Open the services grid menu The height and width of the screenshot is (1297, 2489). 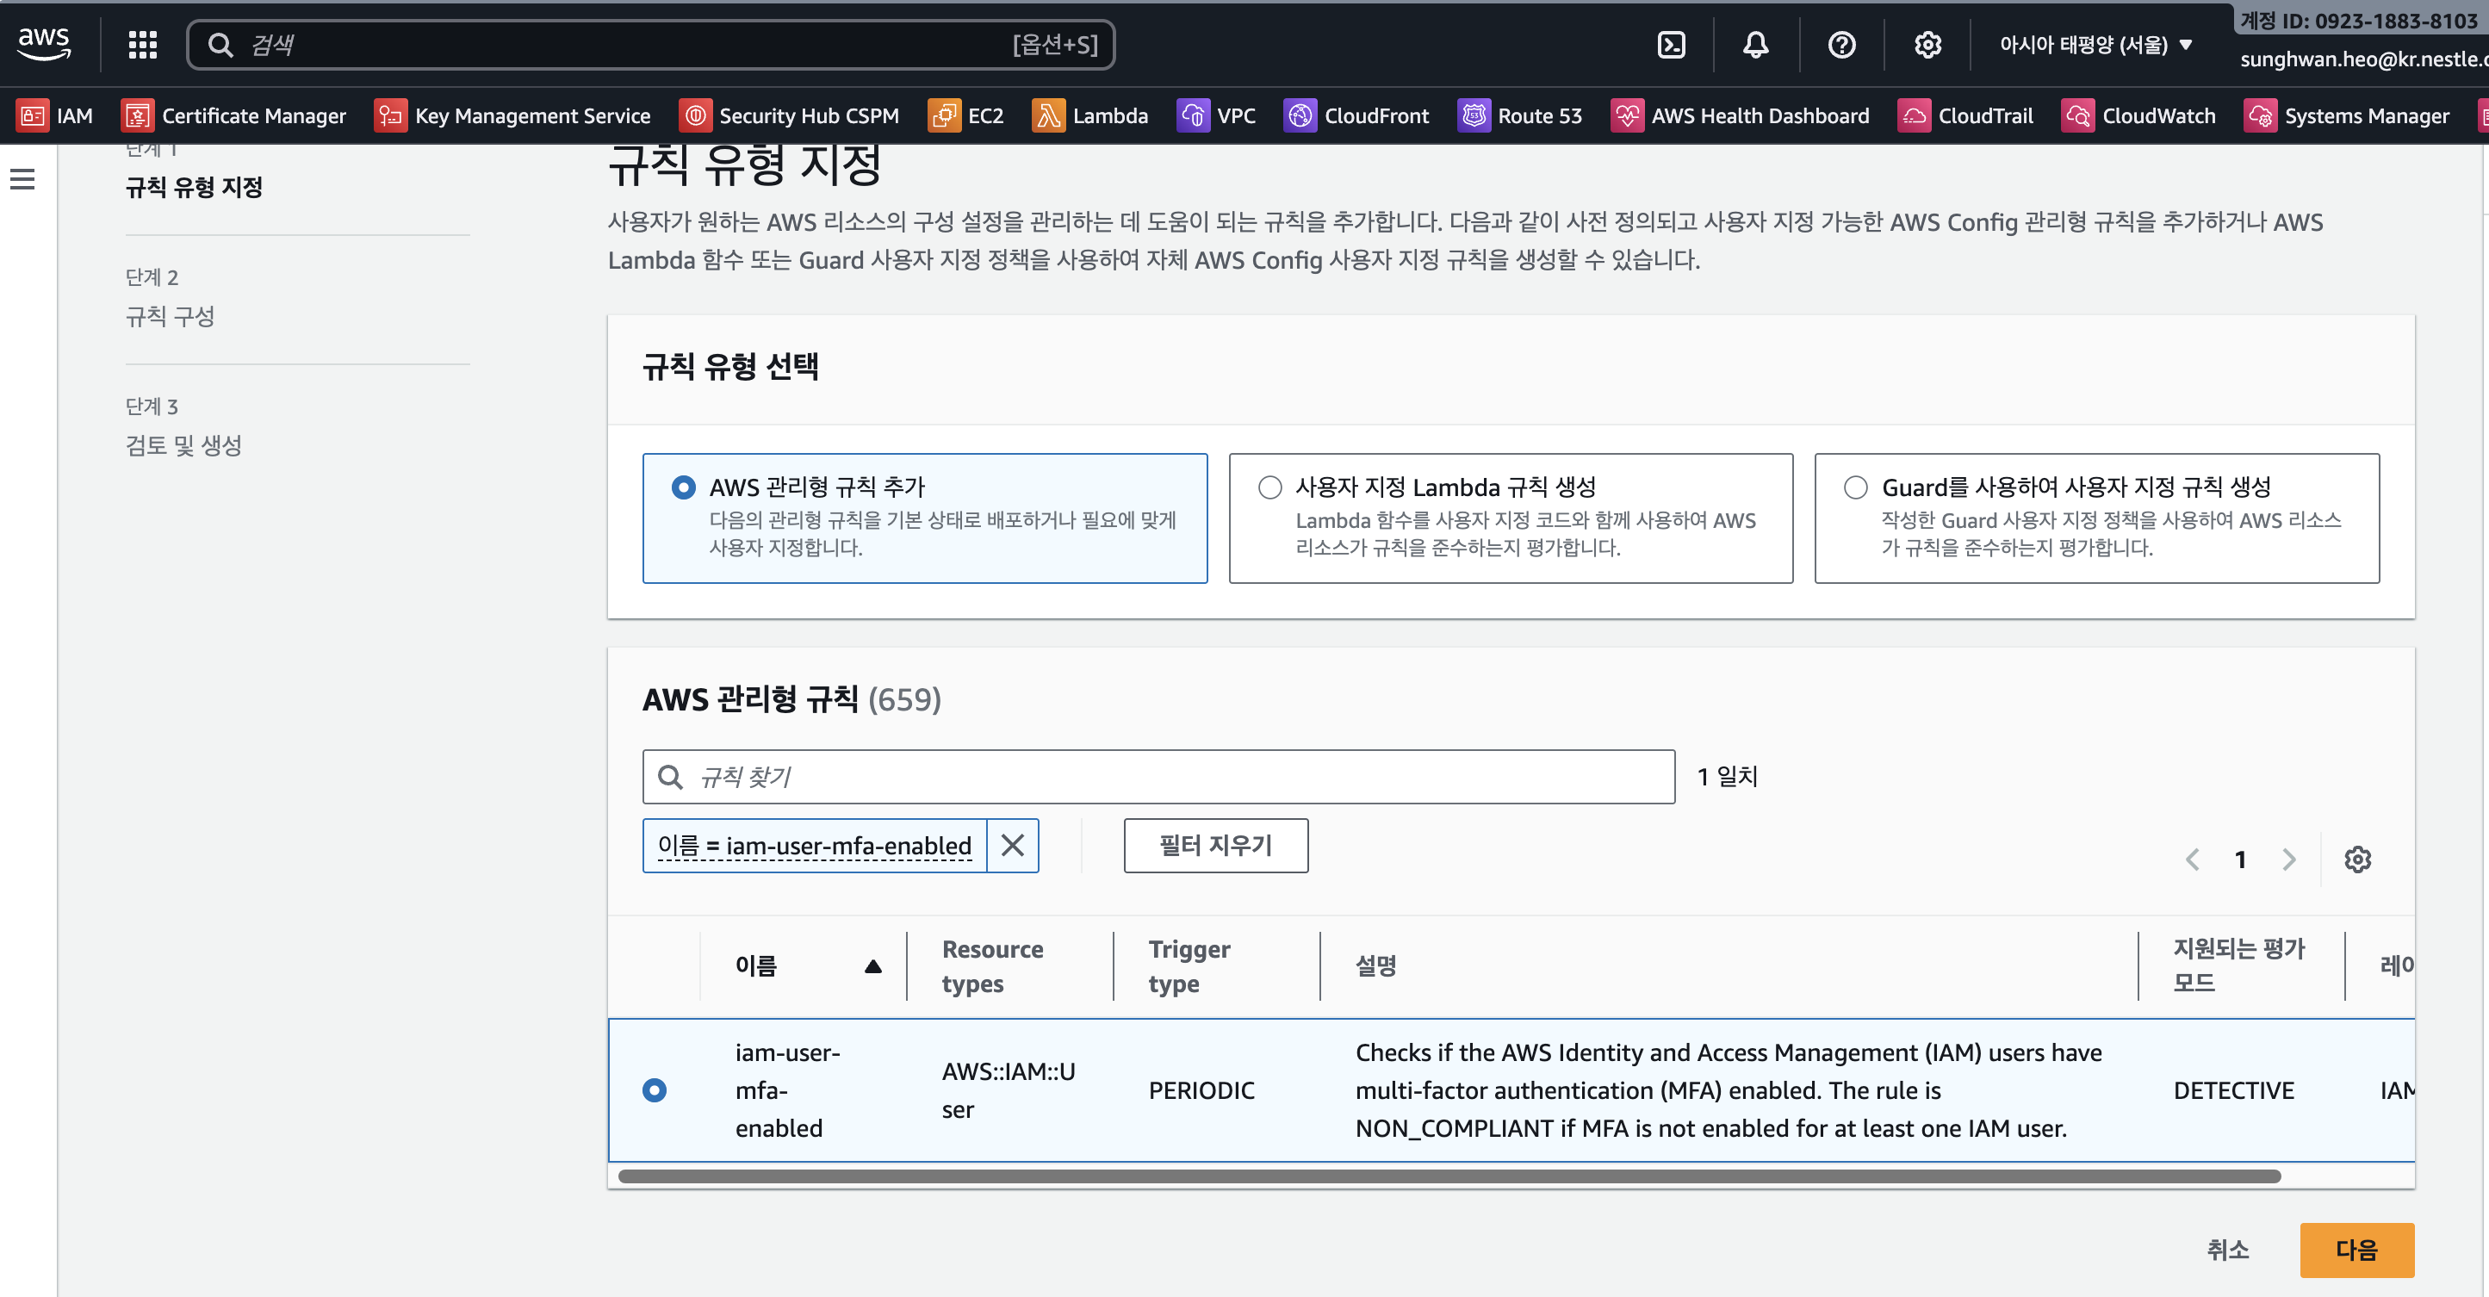[143, 45]
